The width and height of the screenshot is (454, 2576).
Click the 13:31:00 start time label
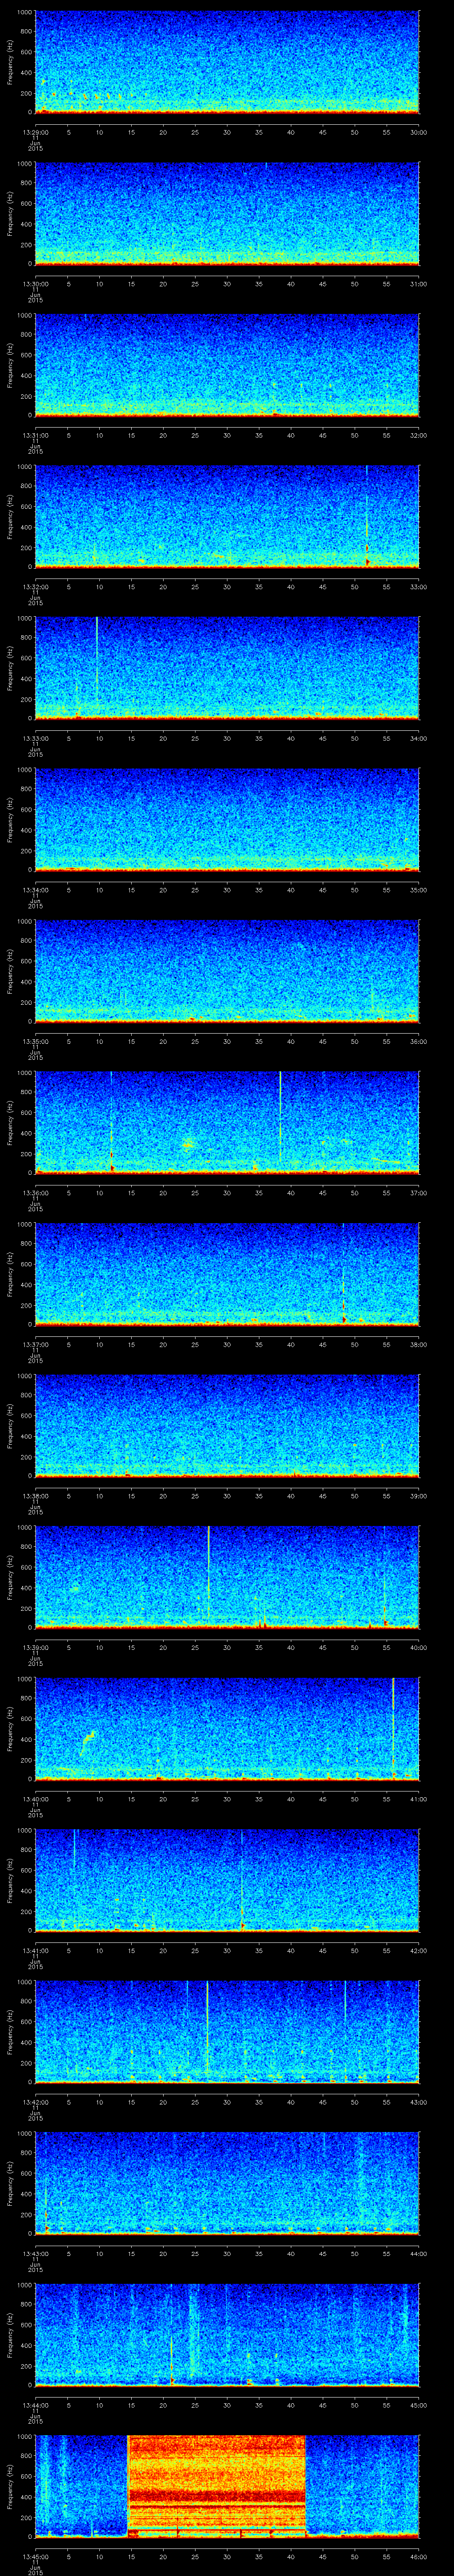(35, 435)
